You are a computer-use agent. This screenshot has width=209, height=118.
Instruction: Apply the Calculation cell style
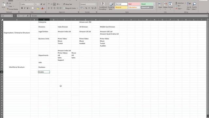click(x=134, y=7)
